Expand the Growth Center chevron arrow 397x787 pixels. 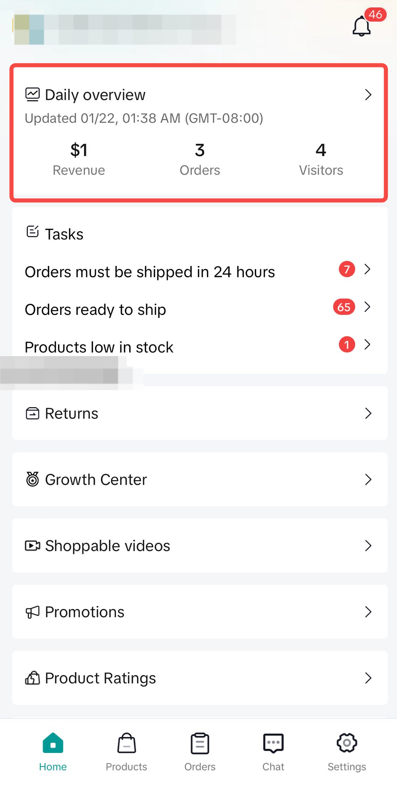[368, 479]
